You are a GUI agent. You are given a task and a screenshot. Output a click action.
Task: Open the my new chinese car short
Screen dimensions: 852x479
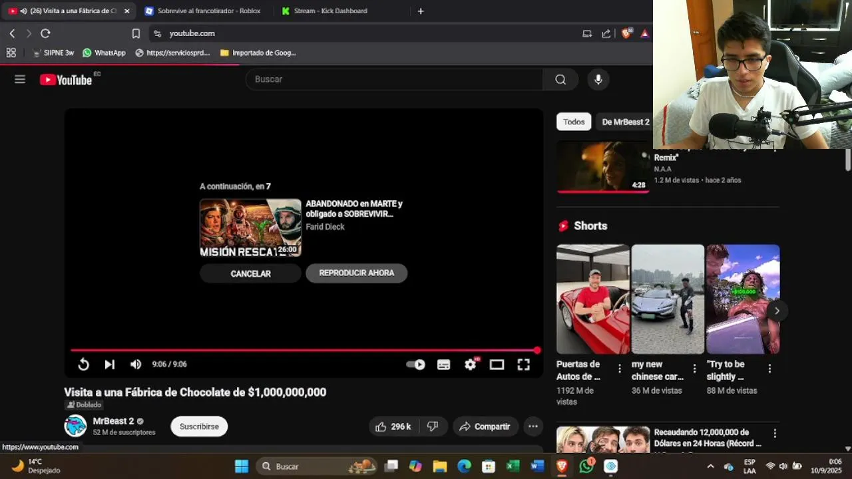pos(668,299)
